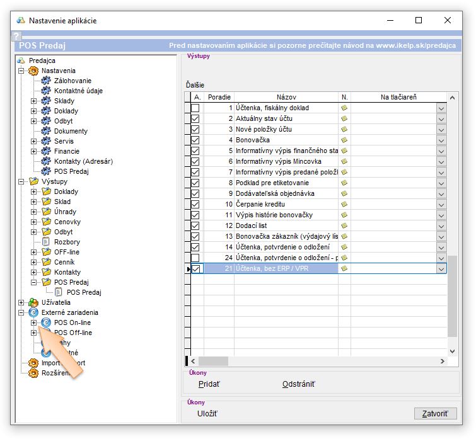The image size is (476, 439).
Task: Uncheck the Aktuálny stav účtu checkbox
Action: pos(195,119)
